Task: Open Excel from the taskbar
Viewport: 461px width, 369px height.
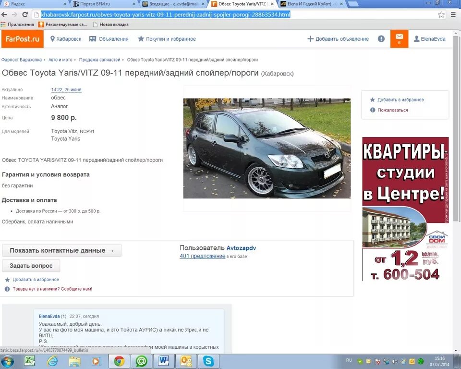Action: click(29, 361)
